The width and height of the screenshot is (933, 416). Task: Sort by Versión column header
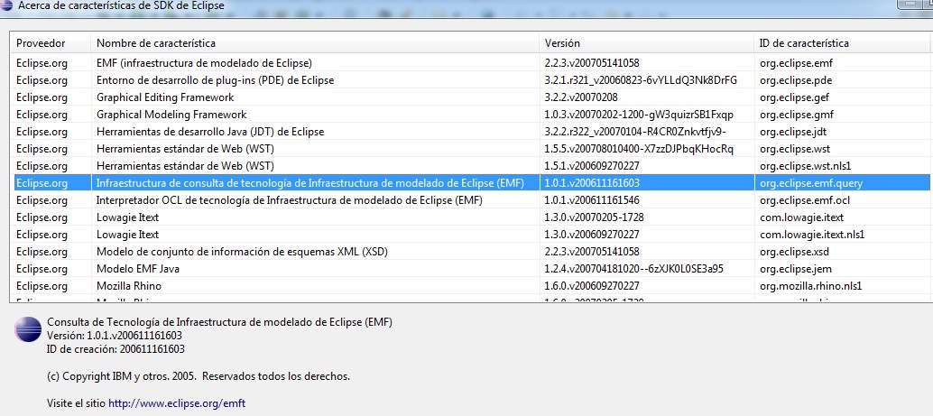[x=646, y=43]
